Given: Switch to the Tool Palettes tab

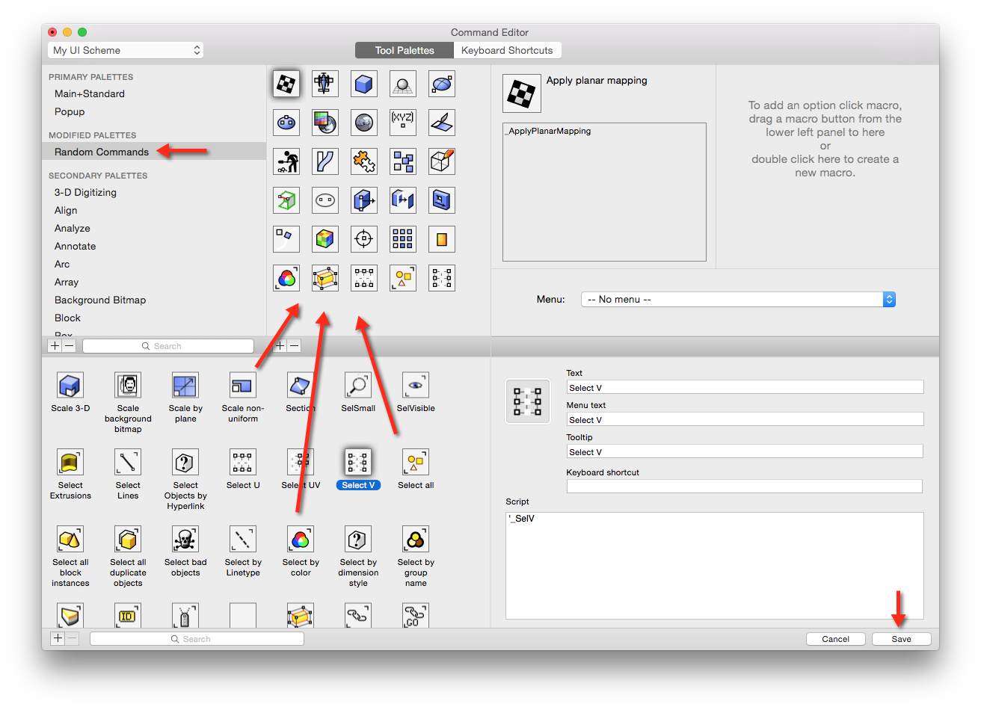Looking at the screenshot, I should tap(405, 50).
